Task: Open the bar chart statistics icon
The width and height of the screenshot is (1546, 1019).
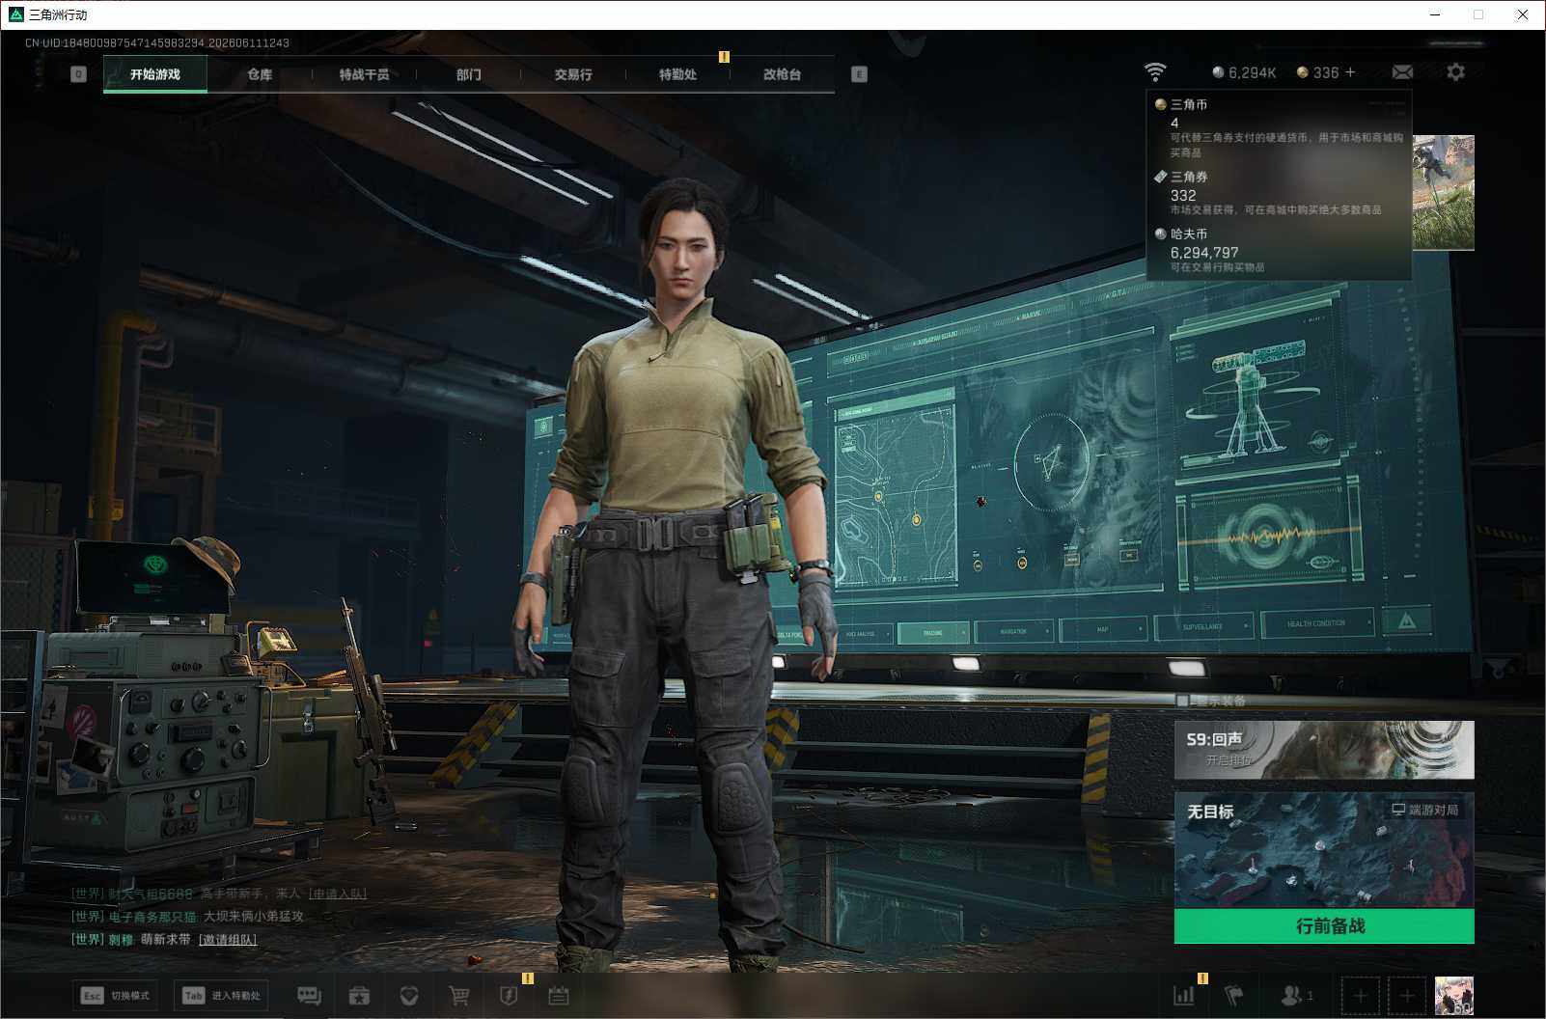Action: point(1184,995)
